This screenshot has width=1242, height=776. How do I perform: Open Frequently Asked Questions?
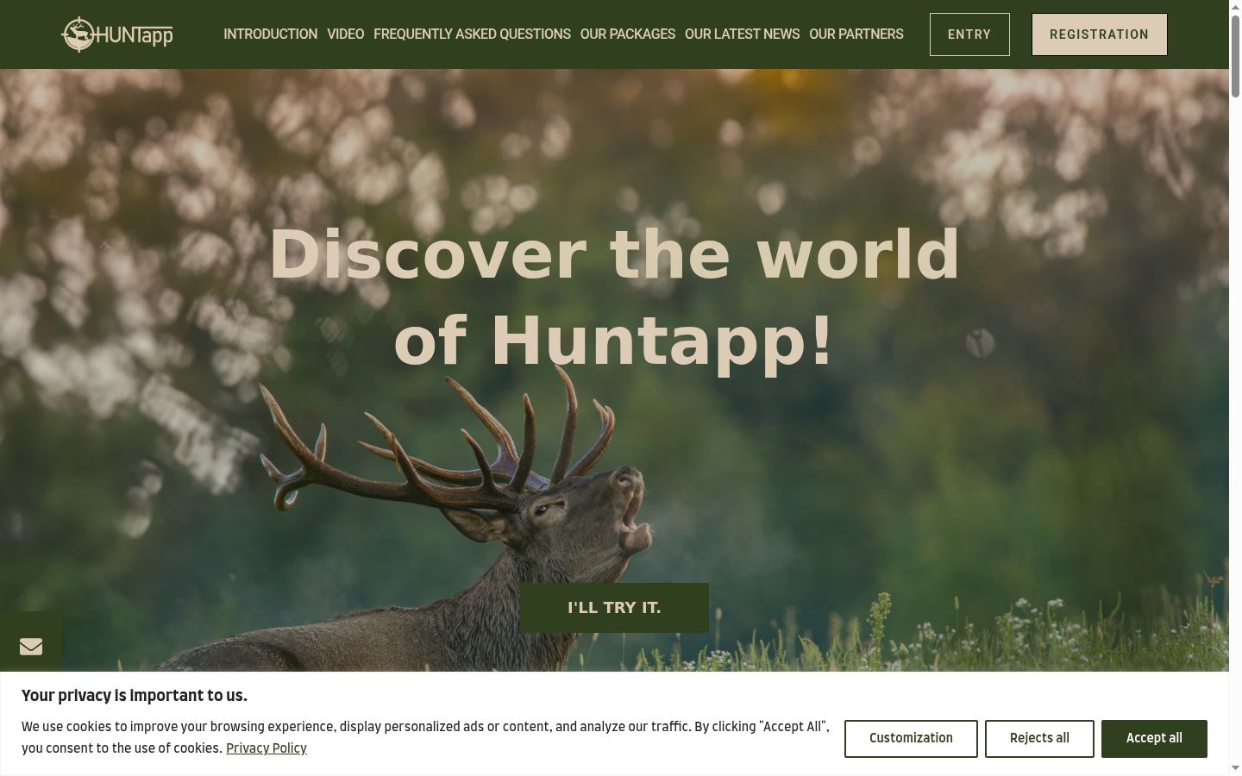click(472, 34)
